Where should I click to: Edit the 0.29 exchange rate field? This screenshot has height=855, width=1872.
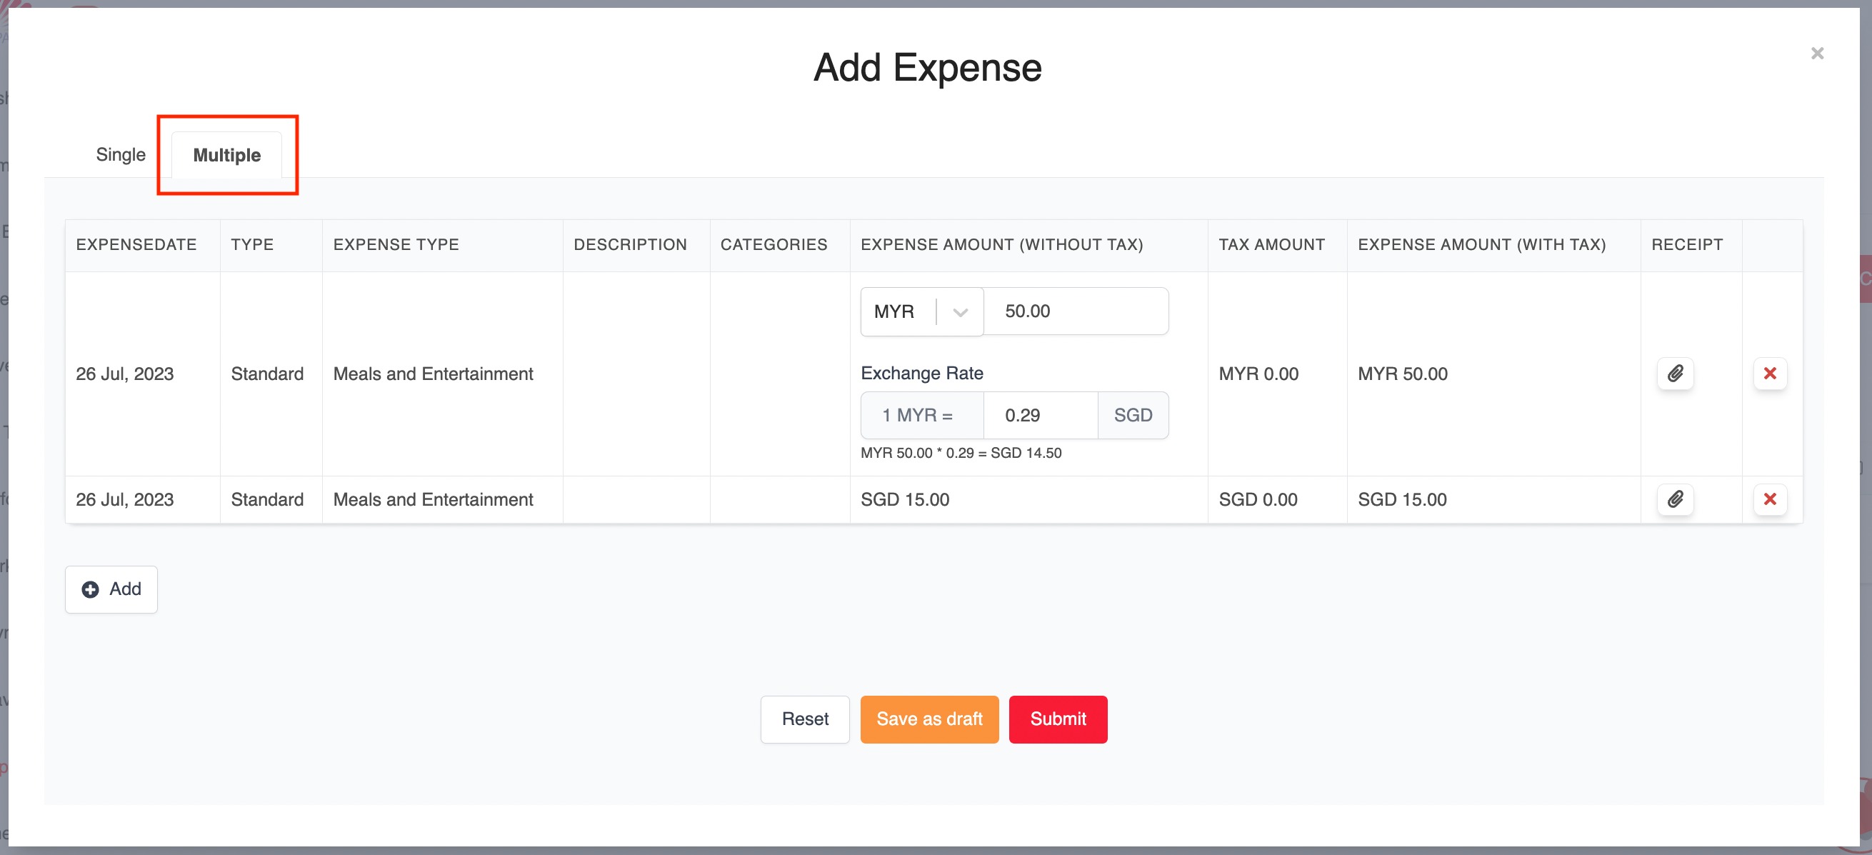point(1039,416)
